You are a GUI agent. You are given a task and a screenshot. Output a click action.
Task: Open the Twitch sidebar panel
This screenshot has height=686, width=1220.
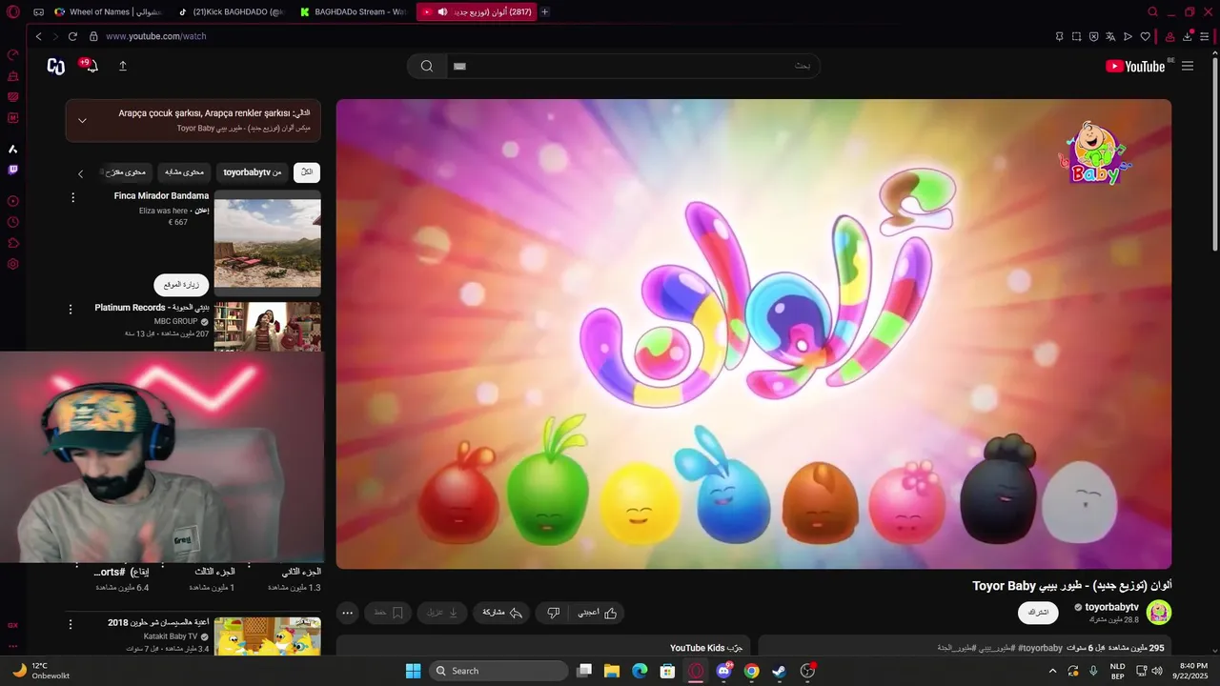pyautogui.click(x=13, y=170)
